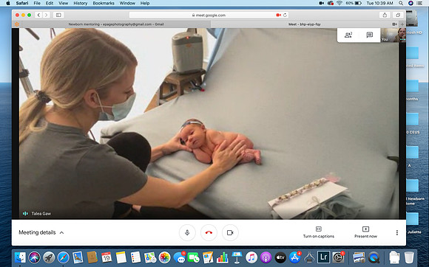Click the battery 60% indicator

tap(354, 3)
